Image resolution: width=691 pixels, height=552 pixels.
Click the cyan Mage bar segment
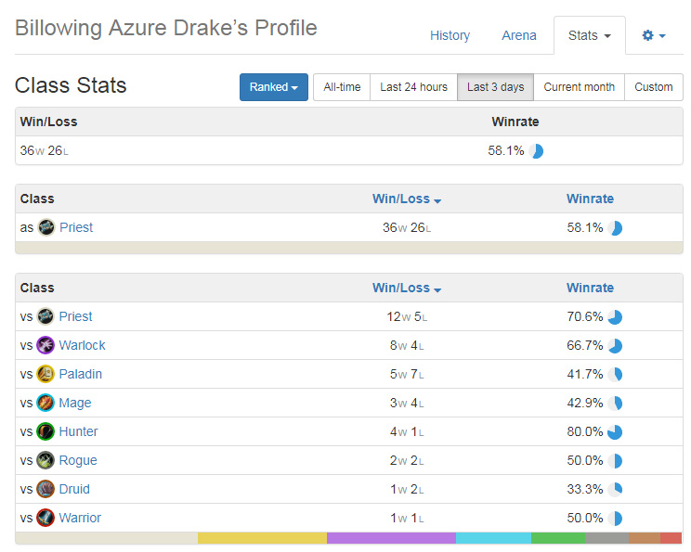click(x=493, y=538)
